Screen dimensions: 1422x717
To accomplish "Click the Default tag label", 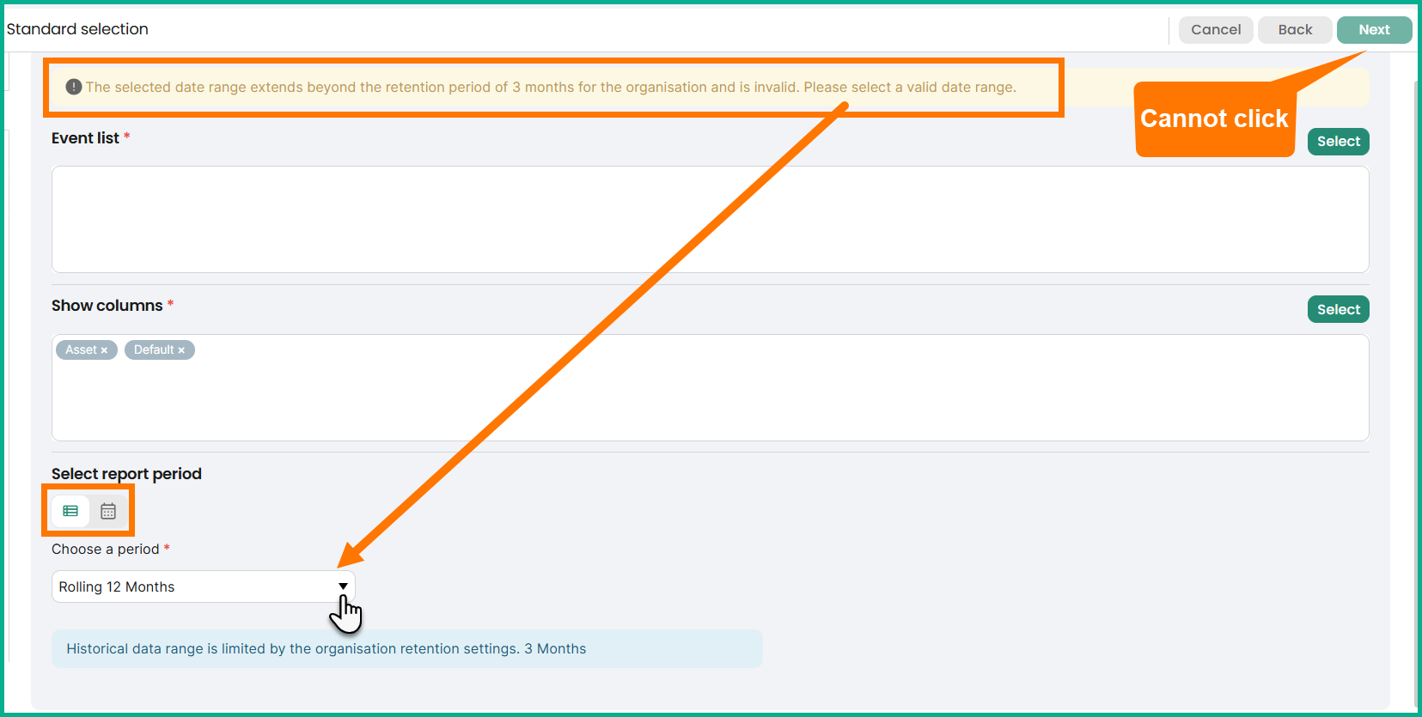I will click(154, 350).
